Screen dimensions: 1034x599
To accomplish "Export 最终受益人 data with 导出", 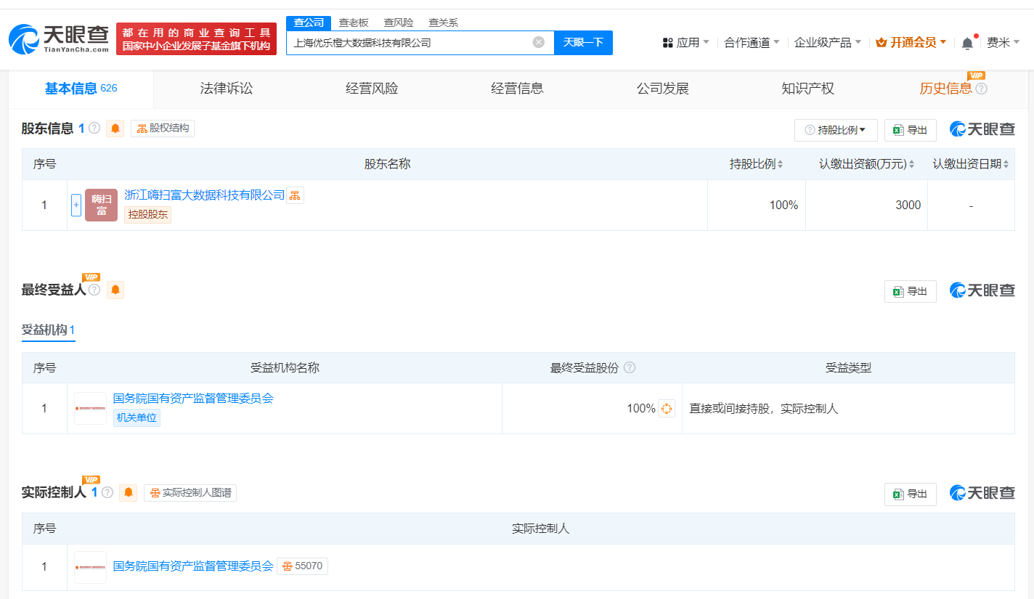I will click(910, 291).
